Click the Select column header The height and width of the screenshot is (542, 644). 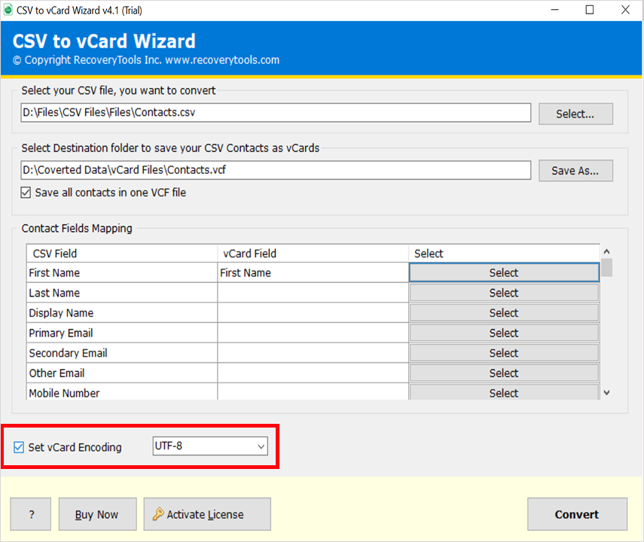click(x=504, y=254)
